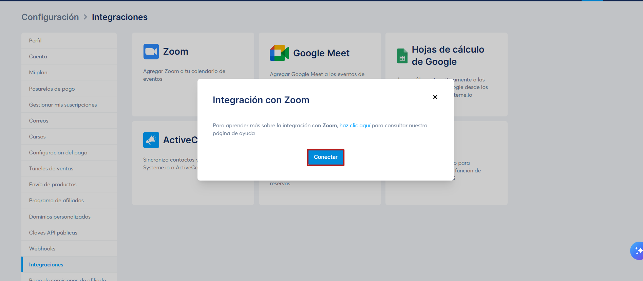This screenshot has width=643, height=281.
Task: Close the Integración con Zoom dialog
Action: point(435,97)
